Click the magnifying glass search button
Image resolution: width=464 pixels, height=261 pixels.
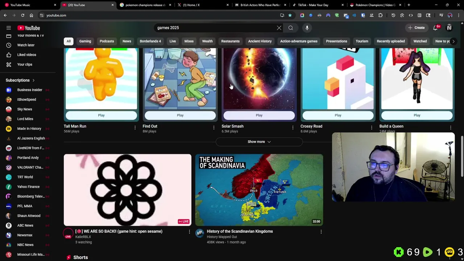[x=291, y=28]
